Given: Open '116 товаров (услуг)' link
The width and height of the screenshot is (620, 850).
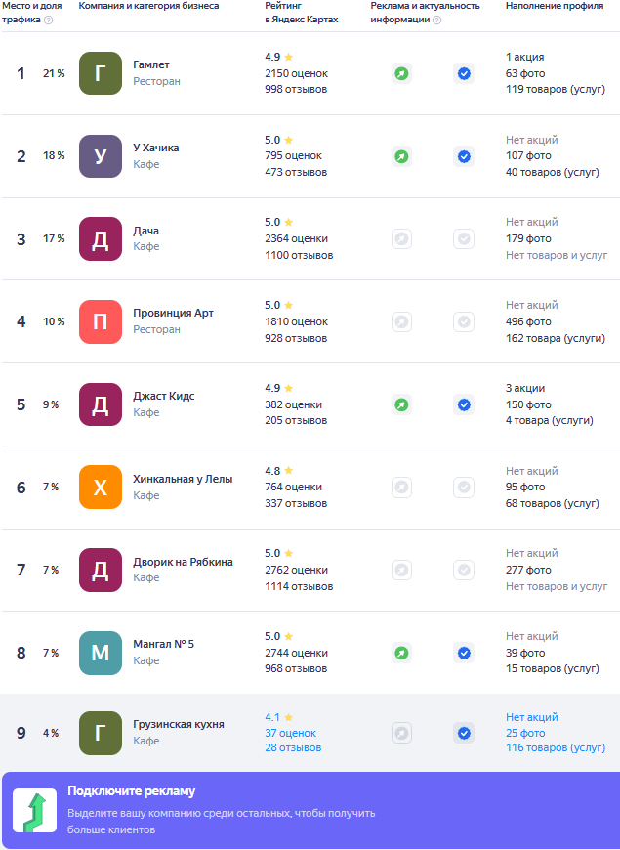Looking at the screenshot, I should pyautogui.click(x=556, y=748).
